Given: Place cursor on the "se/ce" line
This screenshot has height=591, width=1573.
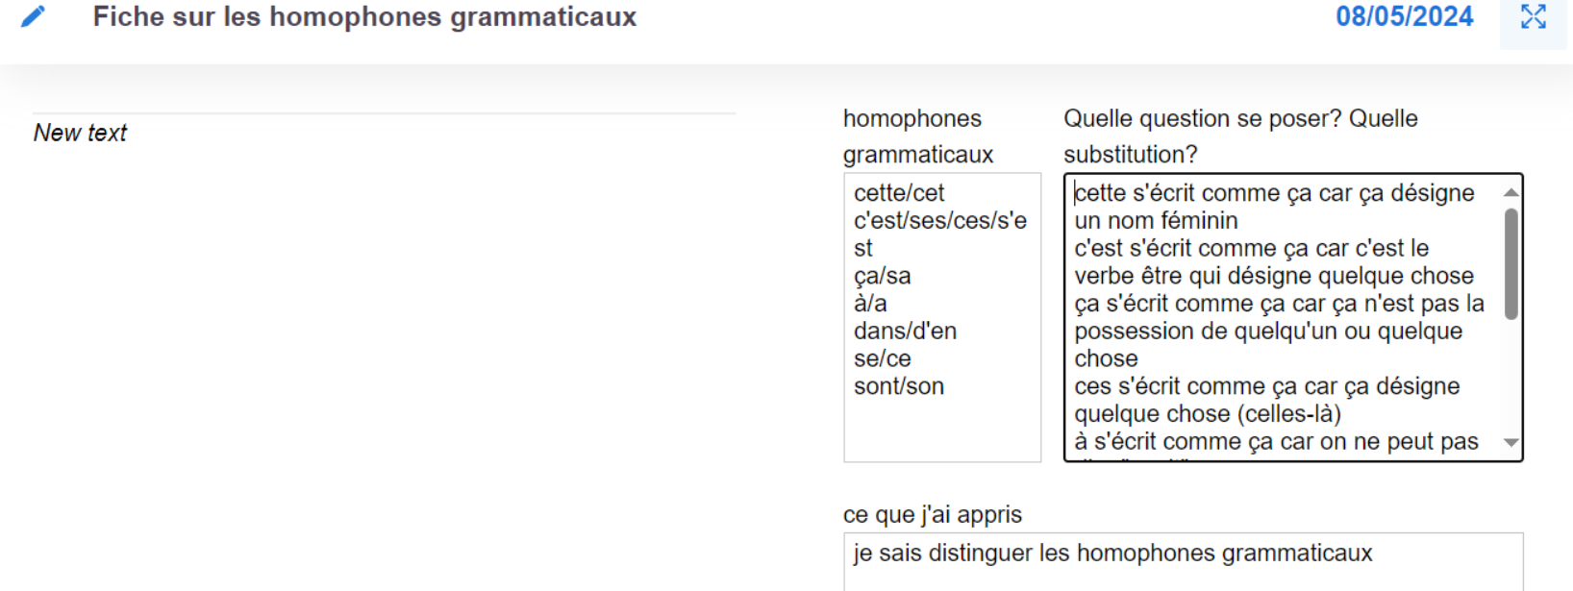Looking at the screenshot, I should [x=882, y=358].
